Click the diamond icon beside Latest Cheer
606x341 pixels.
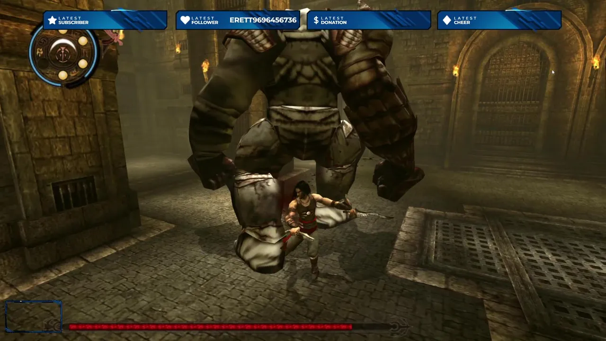tap(446, 20)
